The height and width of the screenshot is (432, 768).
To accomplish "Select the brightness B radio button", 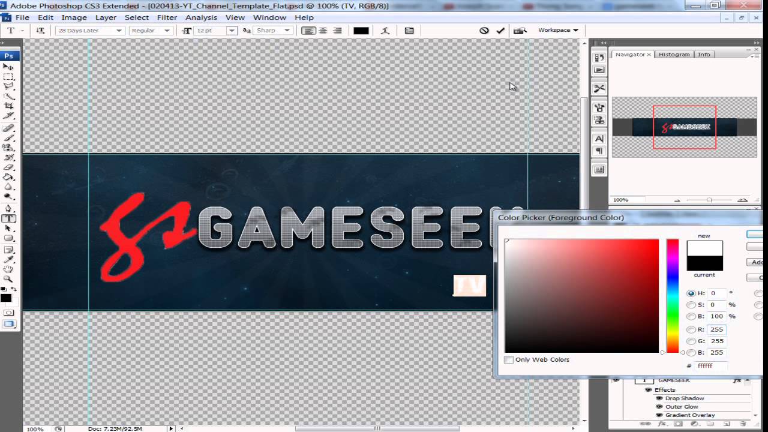I will tap(691, 316).
